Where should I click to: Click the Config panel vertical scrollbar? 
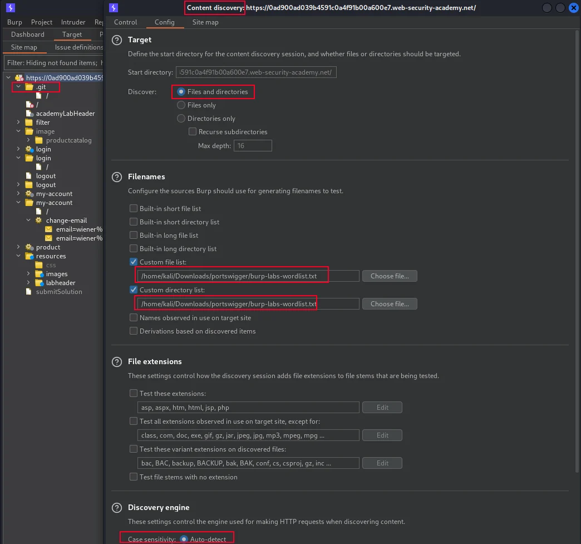click(x=577, y=252)
